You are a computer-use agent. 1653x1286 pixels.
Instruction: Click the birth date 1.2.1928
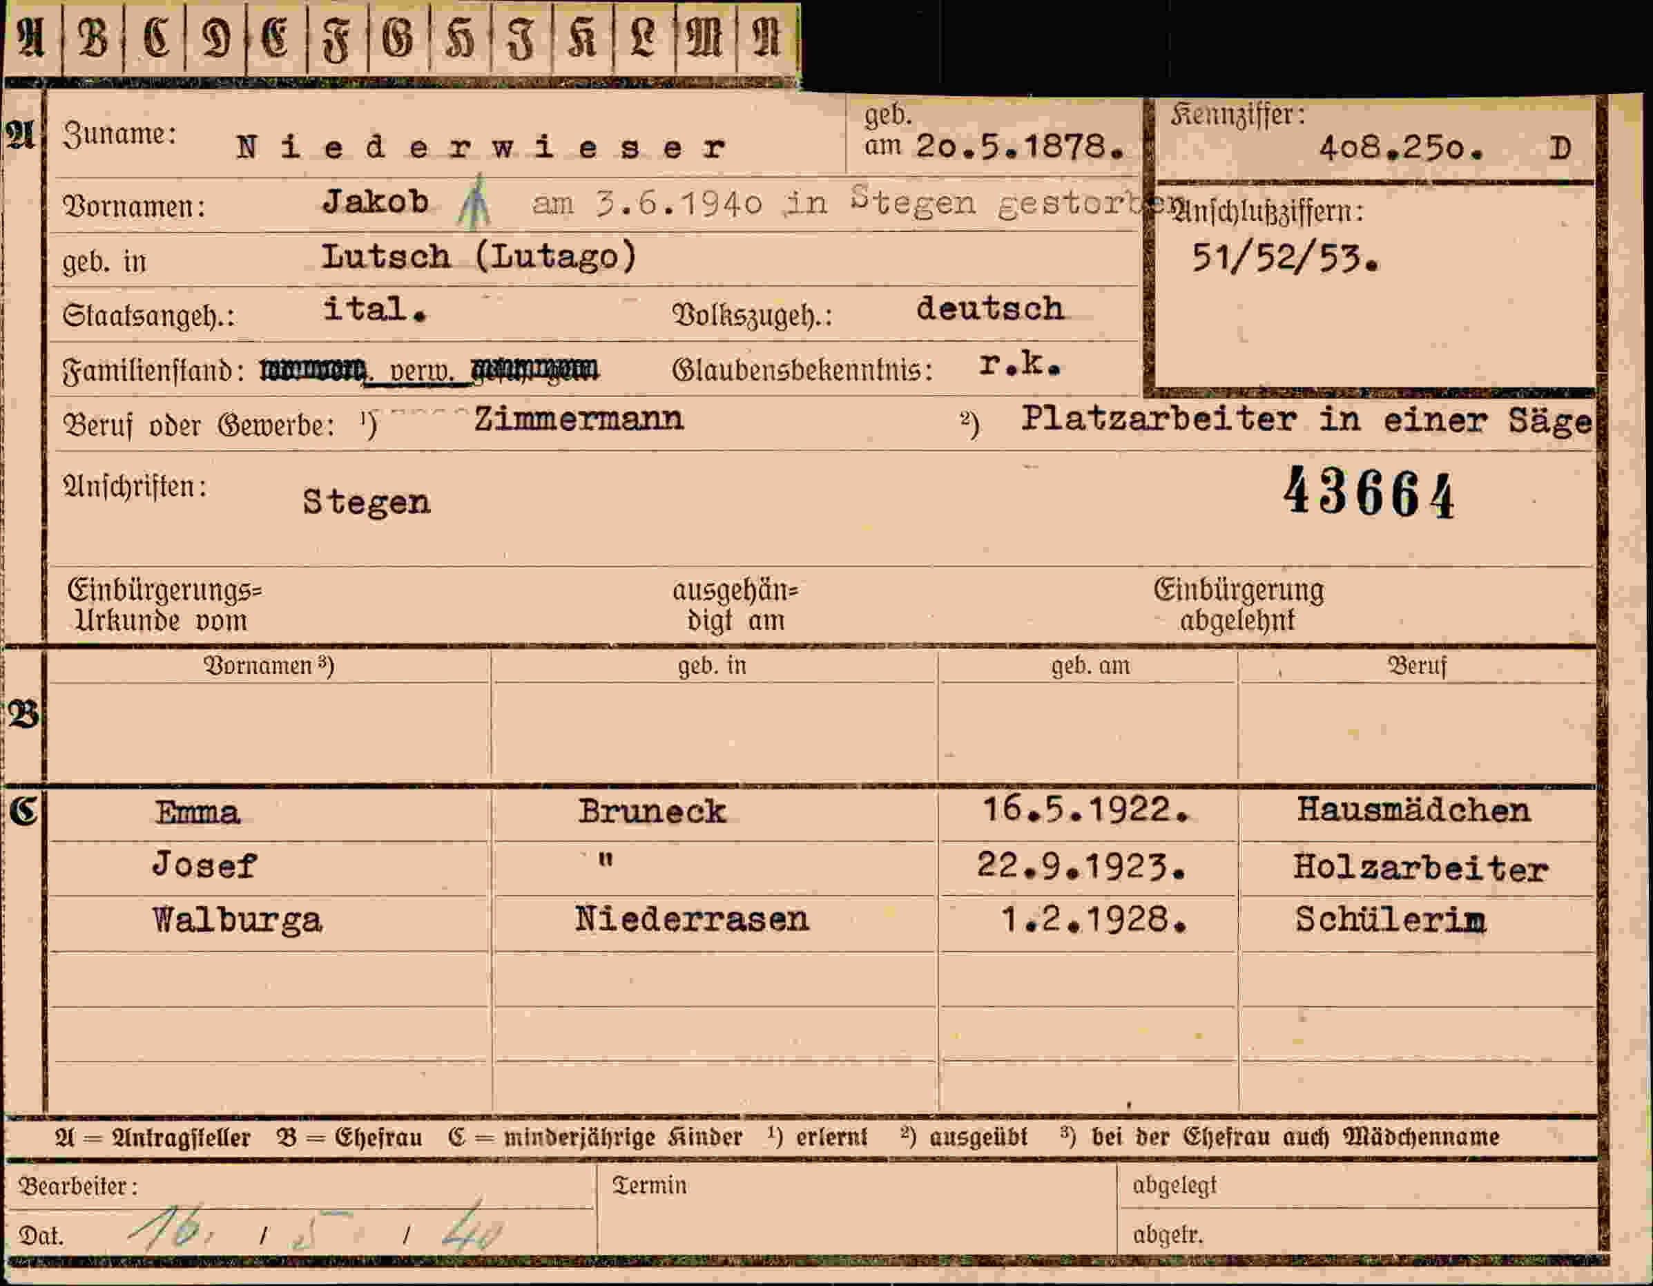[x=1094, y=921]
